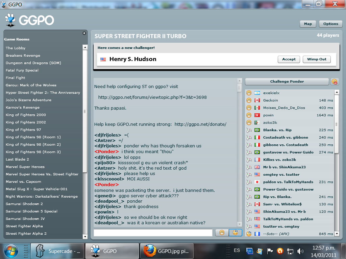Toggle the sleeping AFK status button
Image resolution: width=346 pixels, height=259 pixels.
235,233
